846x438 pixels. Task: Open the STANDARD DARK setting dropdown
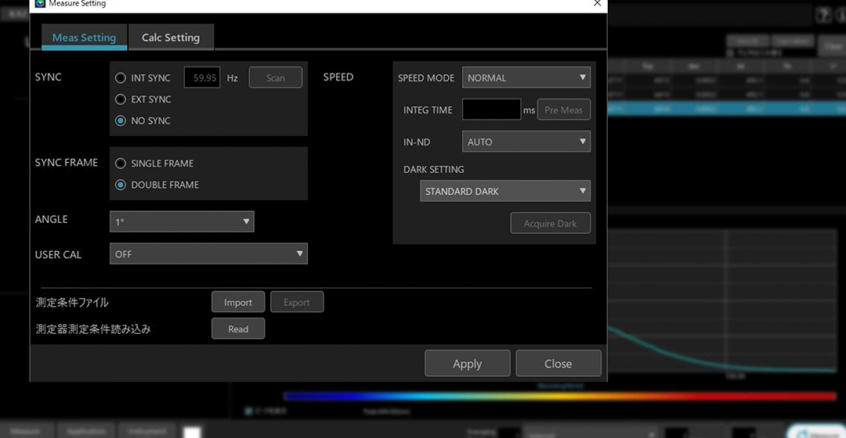pyautogui.click(x=504, y=191)
